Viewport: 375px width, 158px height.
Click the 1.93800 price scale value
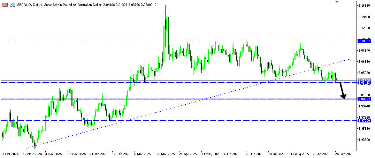click(364, 140)
